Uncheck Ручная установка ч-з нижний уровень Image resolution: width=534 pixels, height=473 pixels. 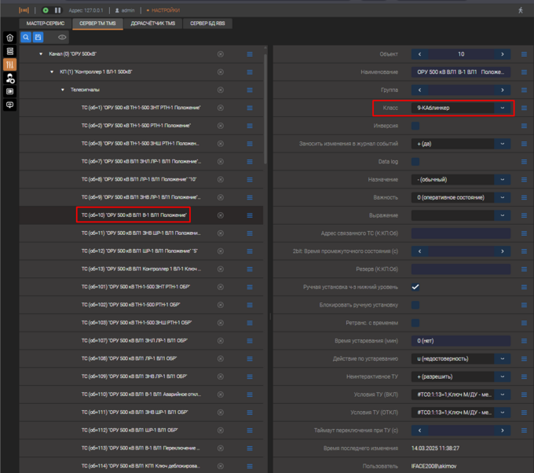tap(415, 287)
